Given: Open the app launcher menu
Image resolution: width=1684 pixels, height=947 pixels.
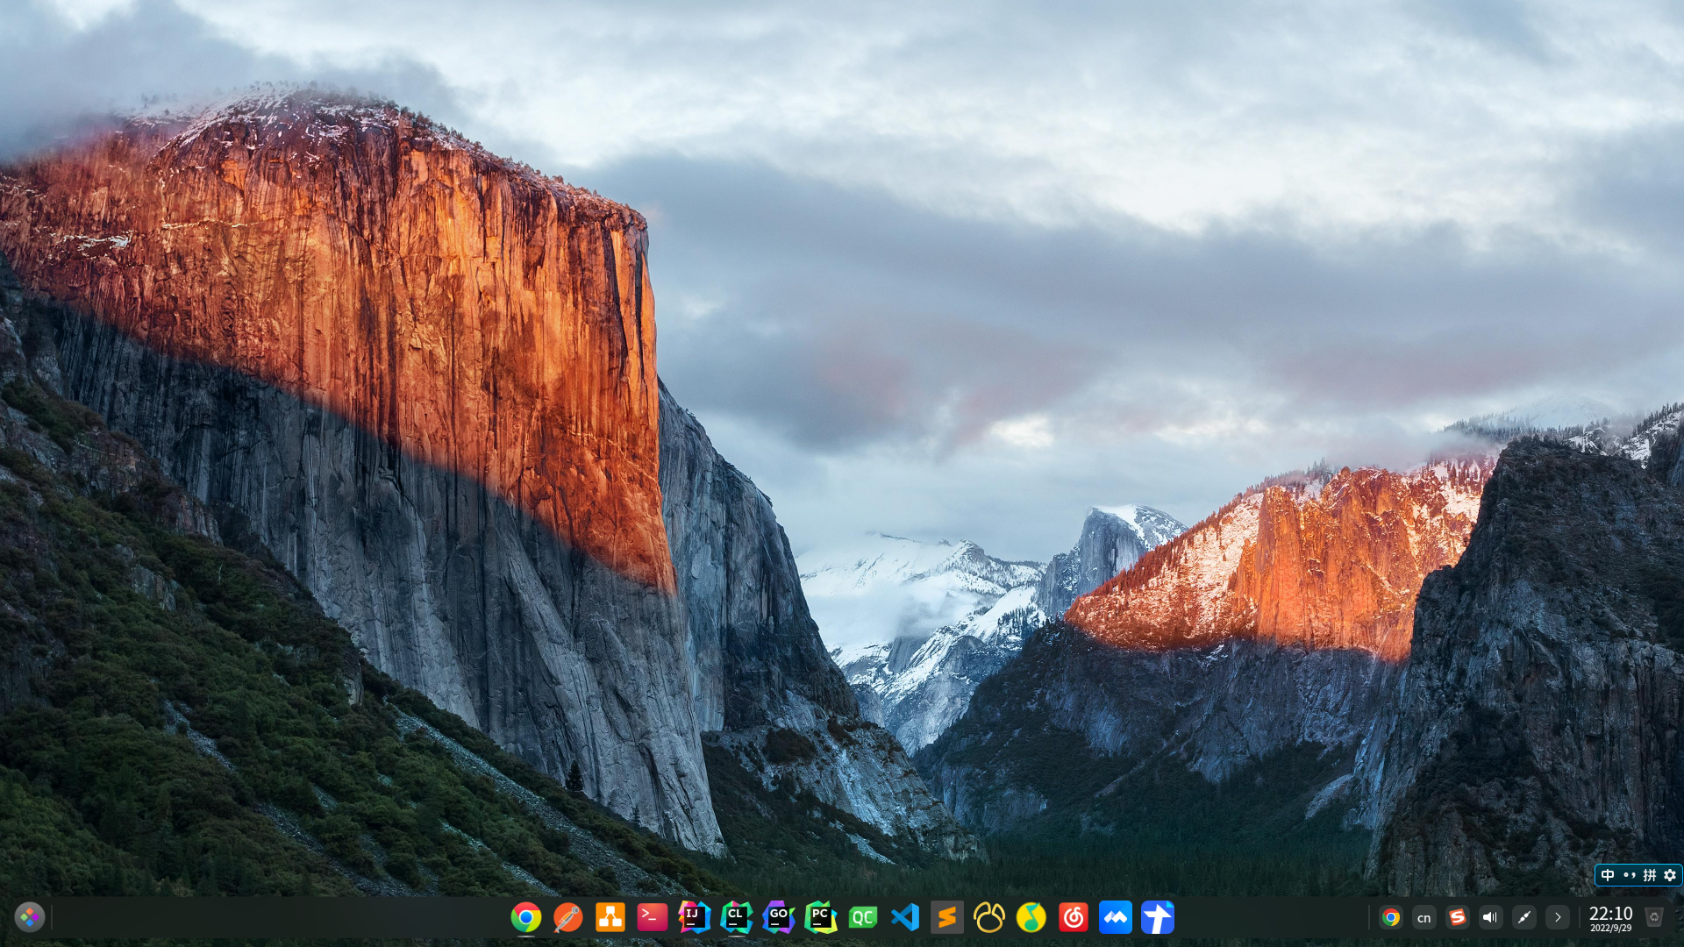Looking at the screenshot, I should point(29,917).
